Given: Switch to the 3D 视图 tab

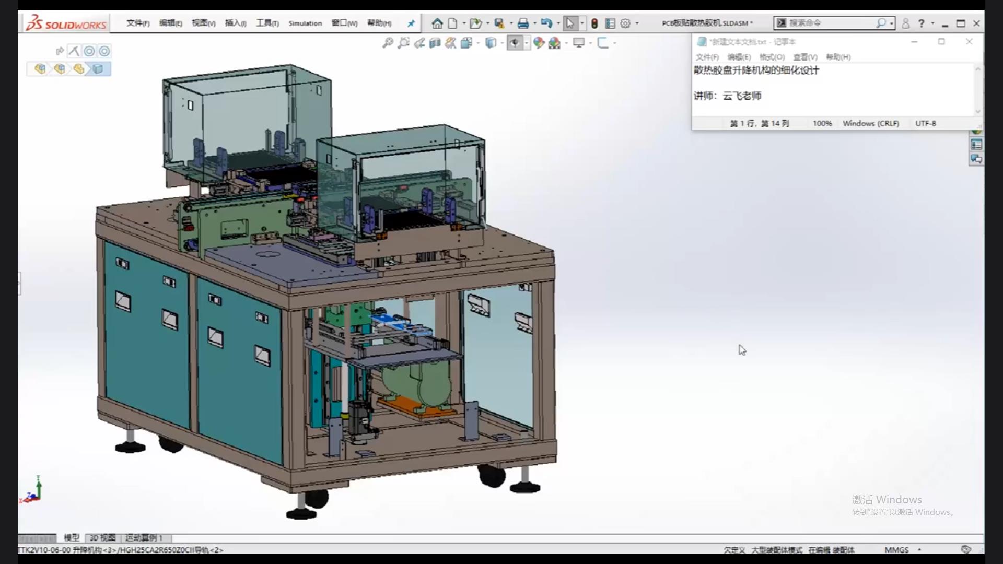Looking at the screenshot, I should (x=102, y=538).
